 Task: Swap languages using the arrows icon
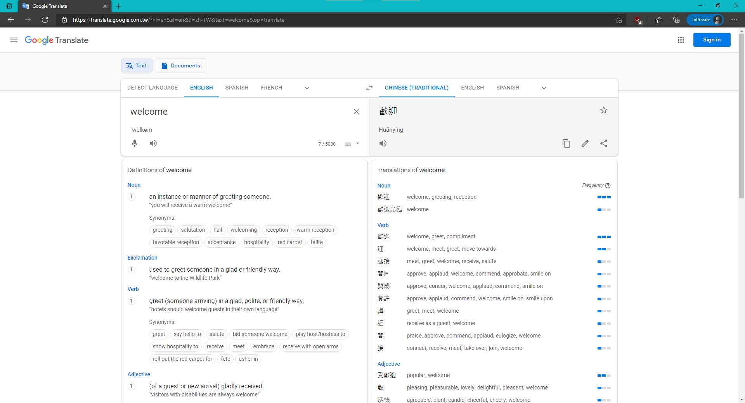pos(369,88)
